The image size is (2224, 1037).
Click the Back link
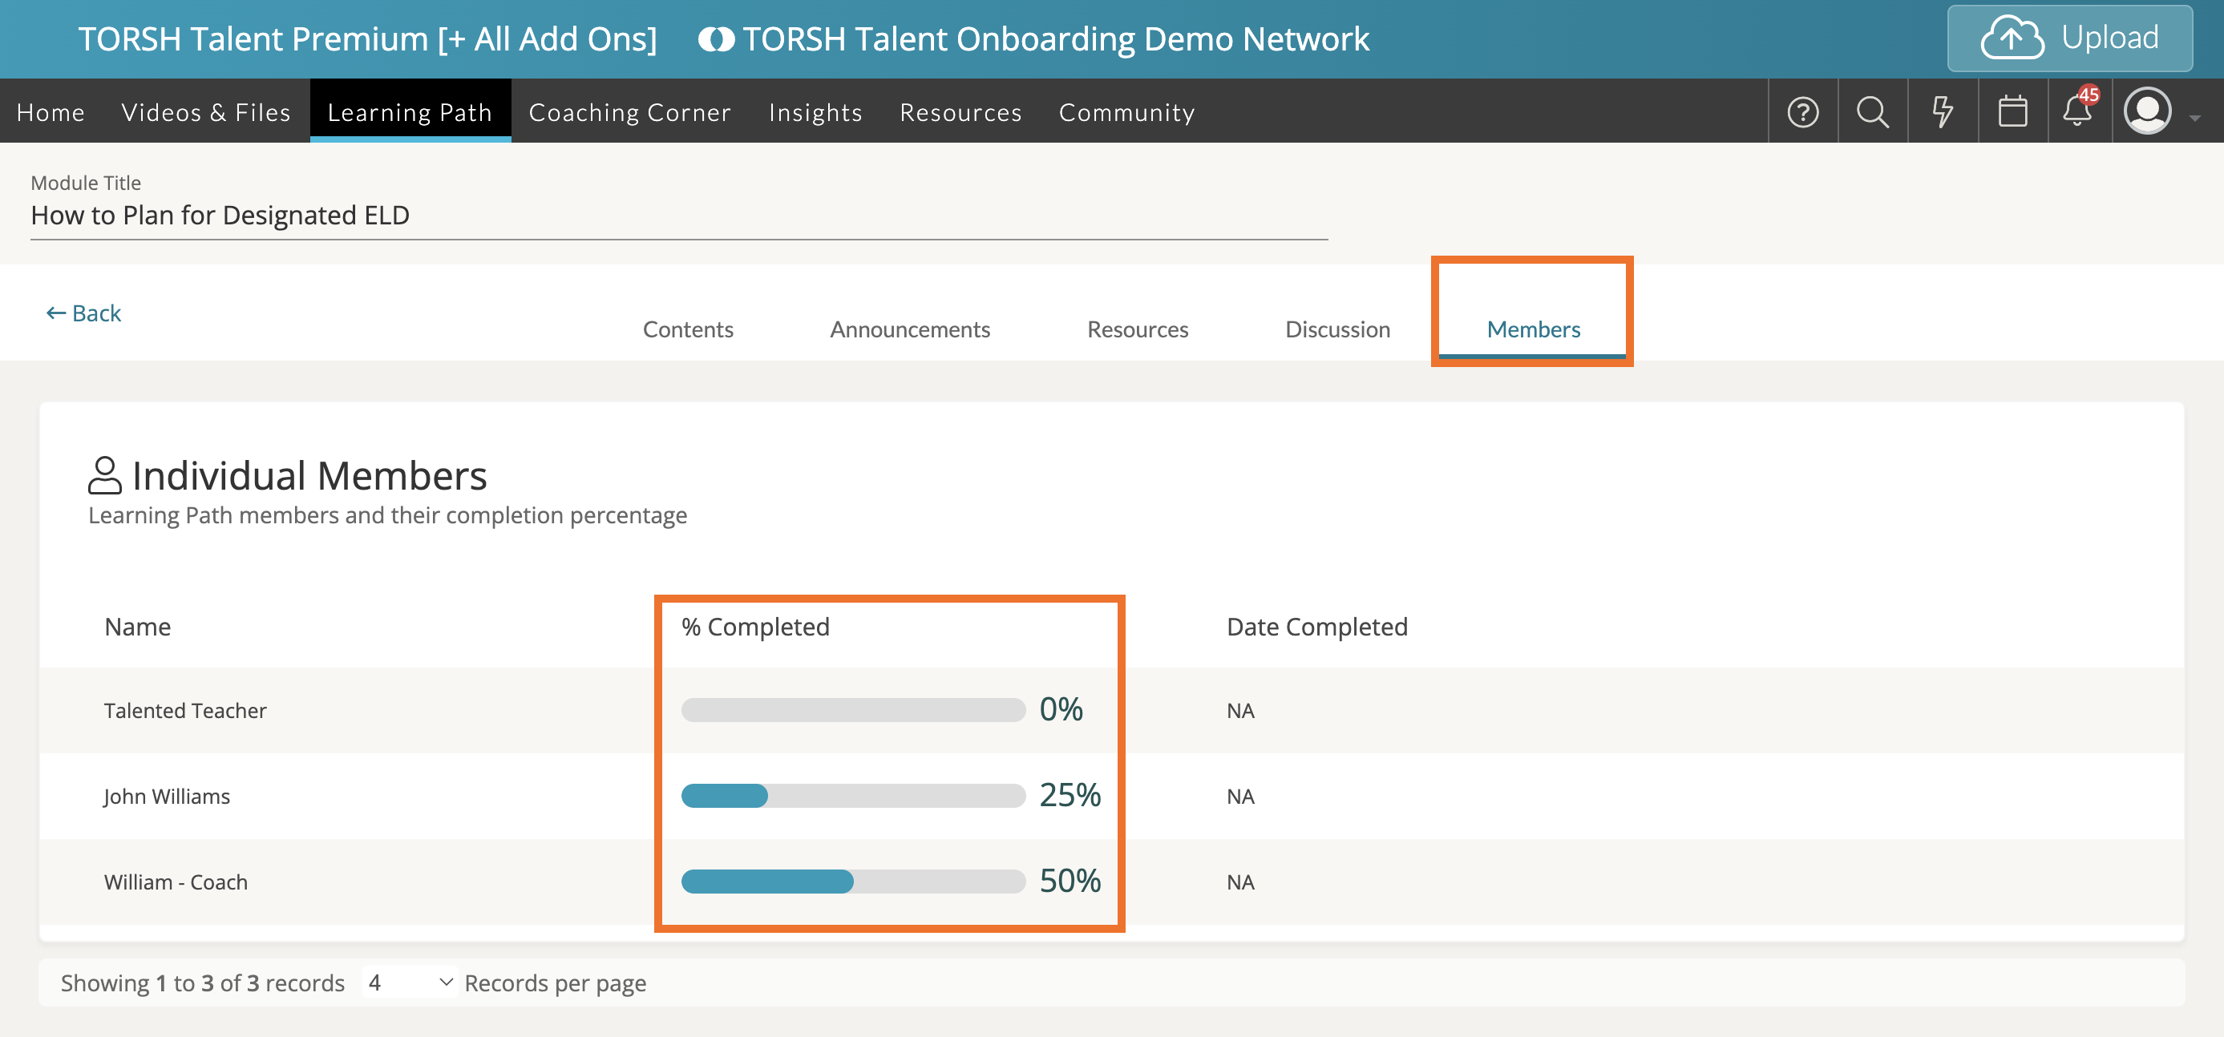tap(83, 313)
